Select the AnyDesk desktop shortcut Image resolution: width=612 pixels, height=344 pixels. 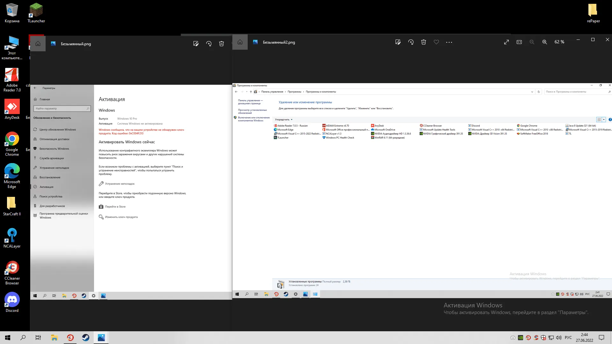click(12, 109)
